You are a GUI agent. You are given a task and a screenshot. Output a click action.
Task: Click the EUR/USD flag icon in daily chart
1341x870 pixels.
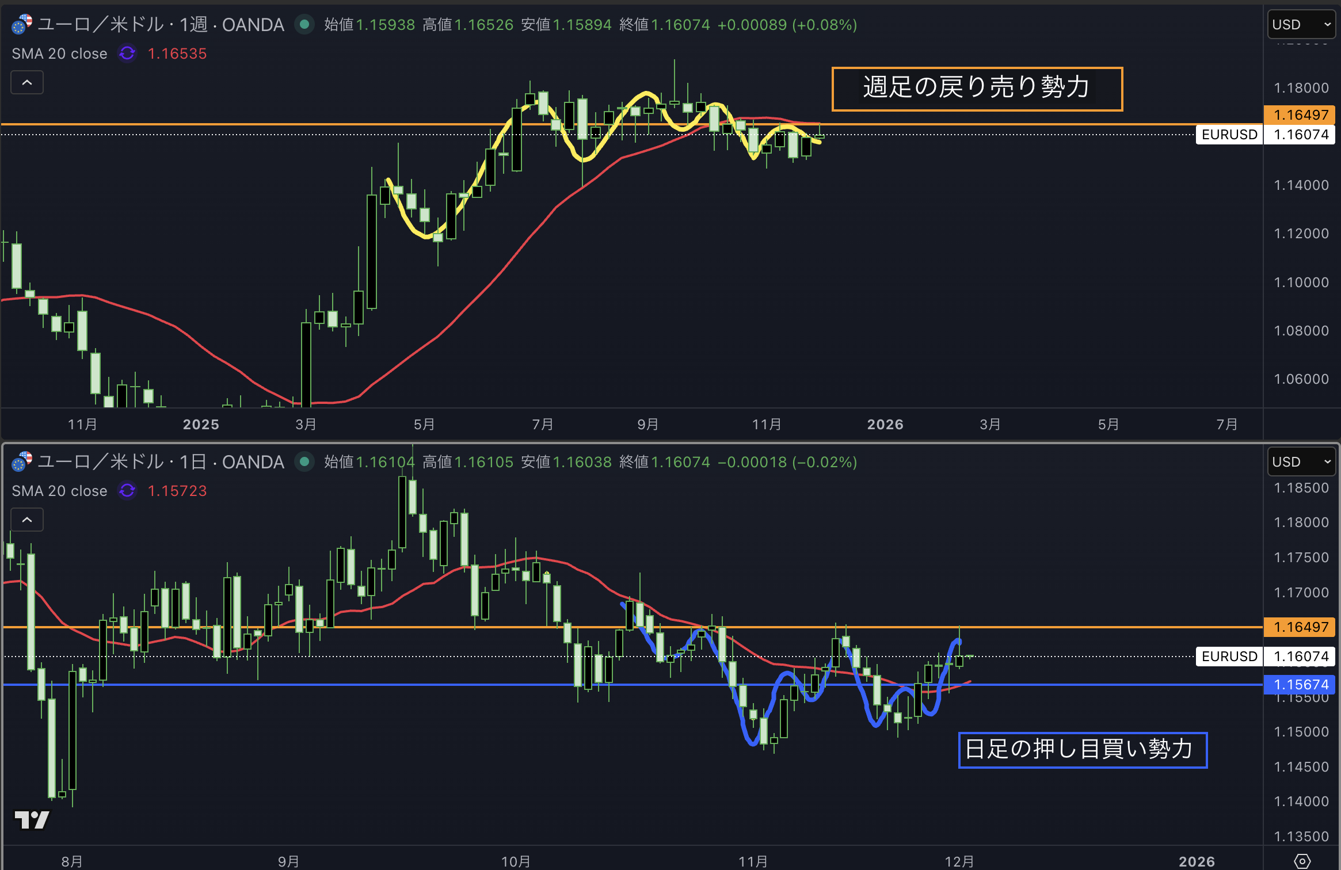click(22, 462)
